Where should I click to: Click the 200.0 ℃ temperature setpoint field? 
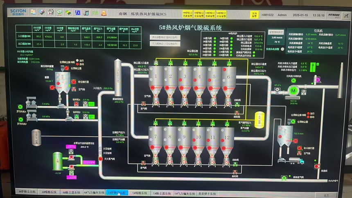point(85,147)
